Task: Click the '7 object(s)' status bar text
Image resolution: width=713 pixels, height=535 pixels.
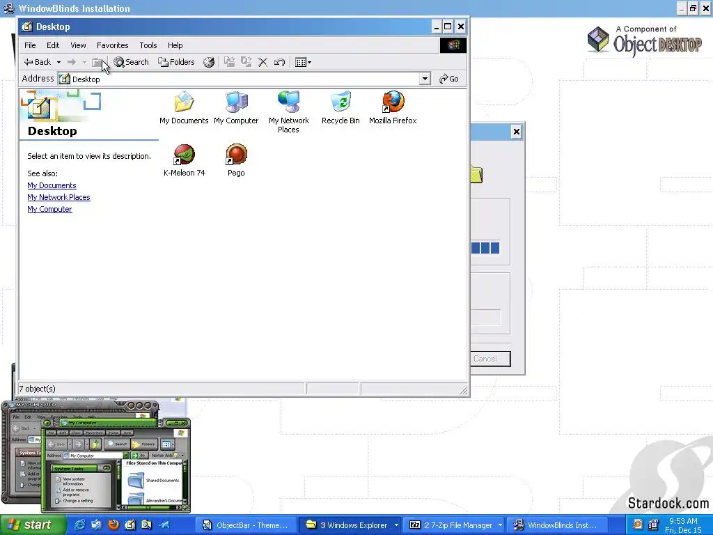Action: (38, 389)
